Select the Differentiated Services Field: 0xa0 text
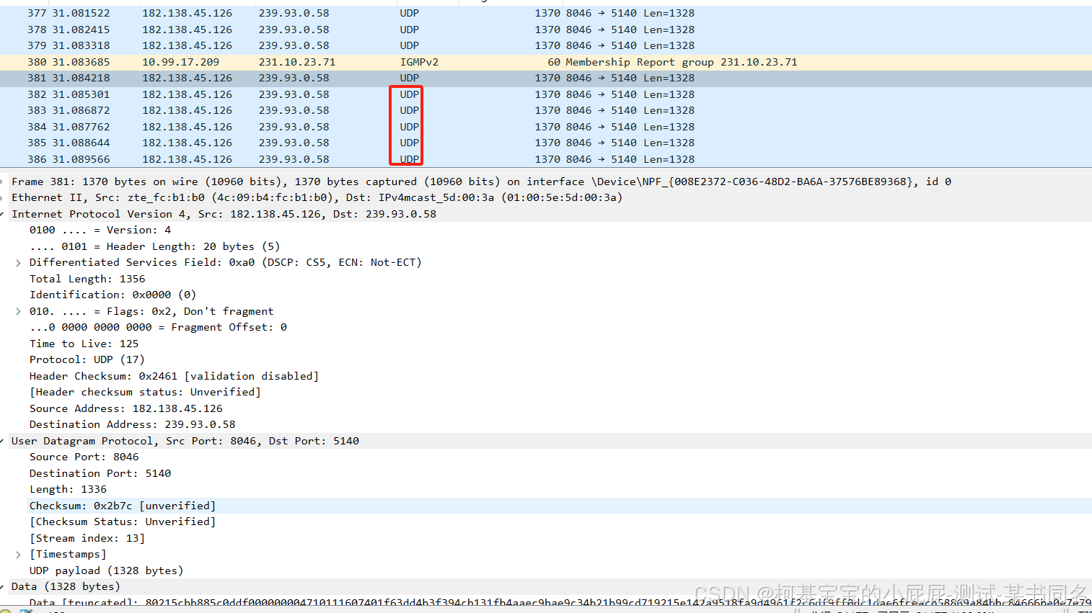Image resolution: width=1092 pixels, height=613 pixels. point(225,262)
